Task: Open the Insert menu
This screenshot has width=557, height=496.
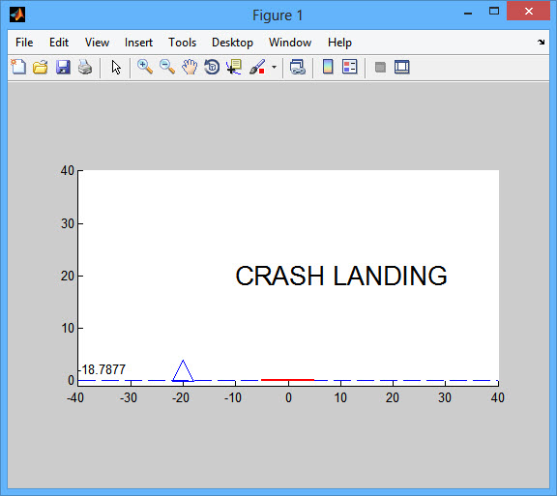Action: tap(138, 43)
